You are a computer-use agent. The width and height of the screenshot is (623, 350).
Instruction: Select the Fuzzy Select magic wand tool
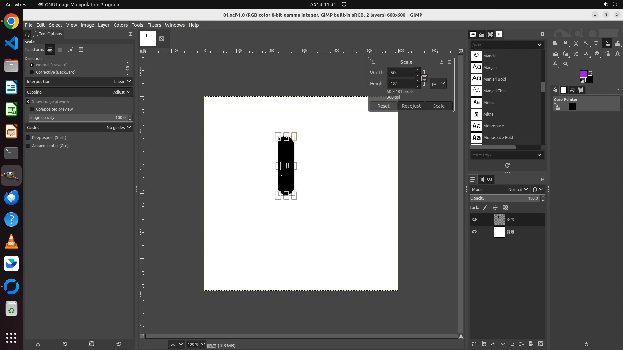click(586, 43)
